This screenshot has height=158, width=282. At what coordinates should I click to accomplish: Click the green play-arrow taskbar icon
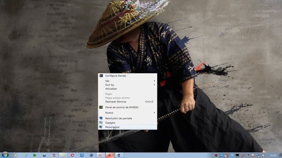coord(34,155)
